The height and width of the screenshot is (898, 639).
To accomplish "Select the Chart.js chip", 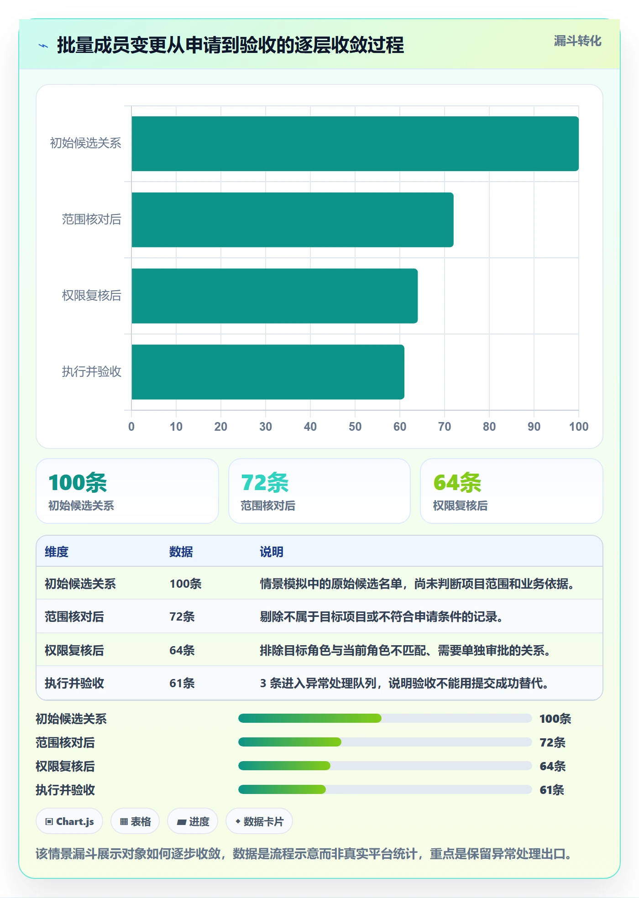I will 69,821.
